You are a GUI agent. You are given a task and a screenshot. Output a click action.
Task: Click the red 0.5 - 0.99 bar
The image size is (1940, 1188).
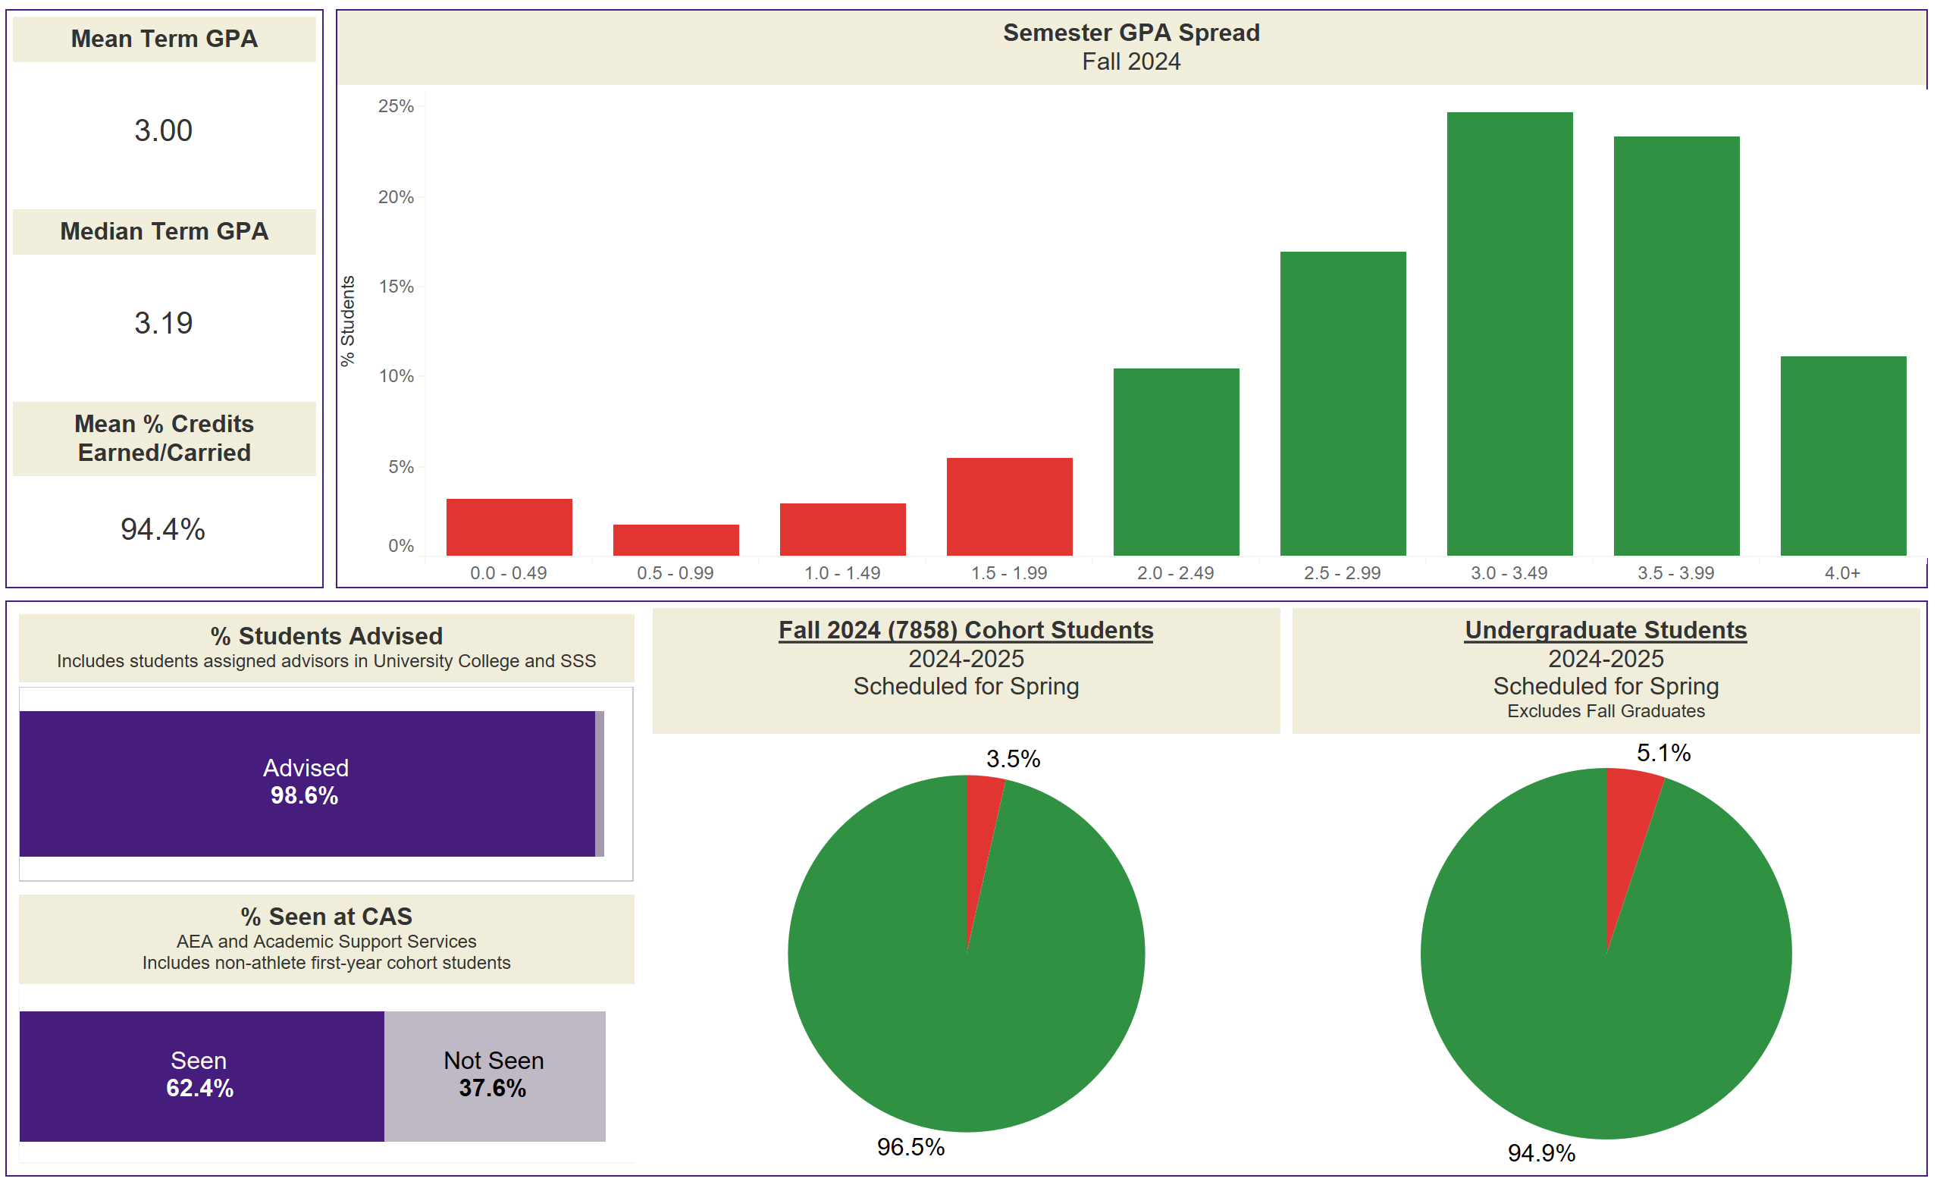tap(675, 540)
